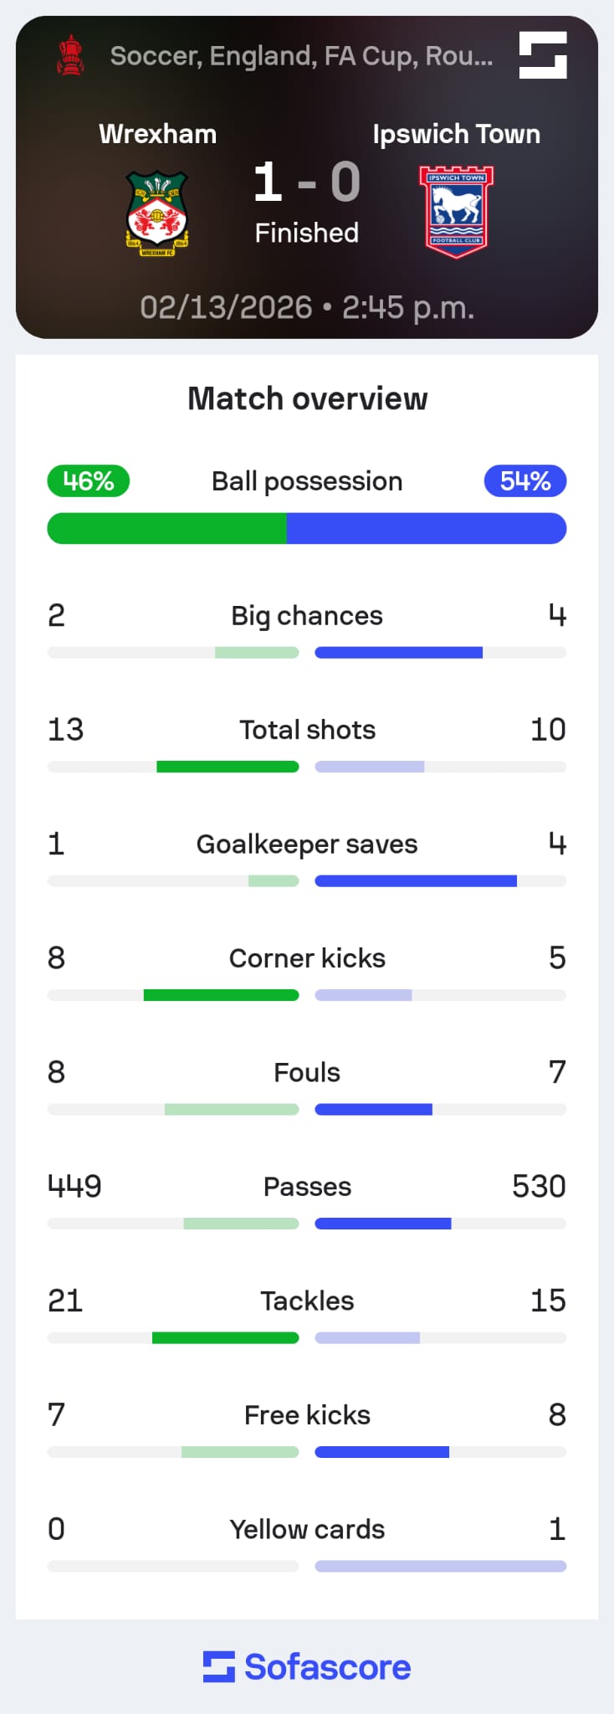
Task: Click the Sofascore footer logo
Action: click(307, 1667)
